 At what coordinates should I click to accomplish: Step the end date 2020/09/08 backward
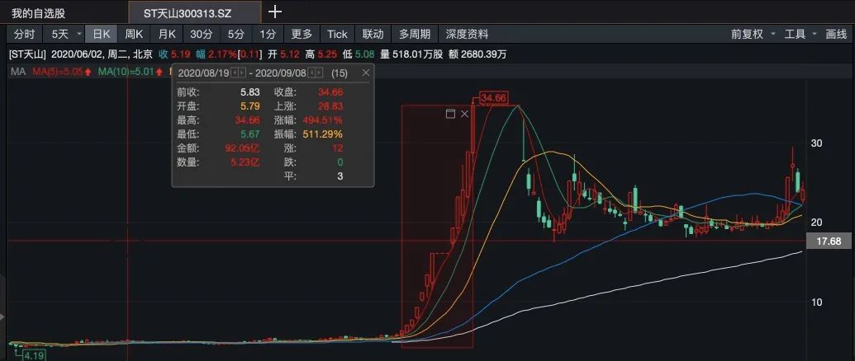coord(312,73)
